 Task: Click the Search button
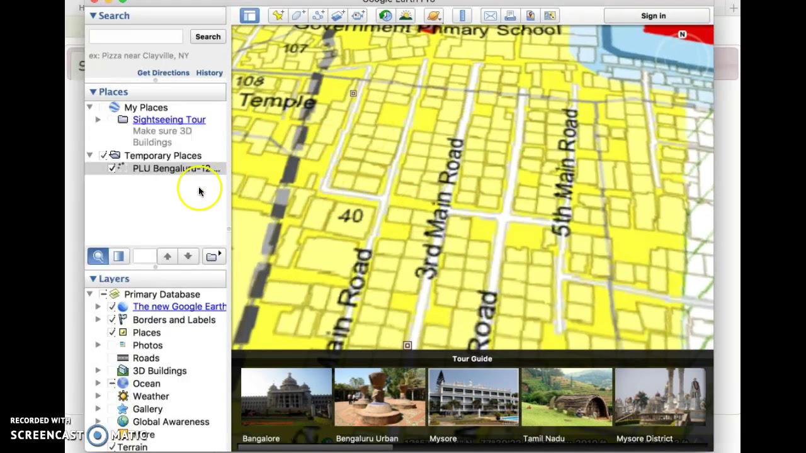click(x=208, y=36)
